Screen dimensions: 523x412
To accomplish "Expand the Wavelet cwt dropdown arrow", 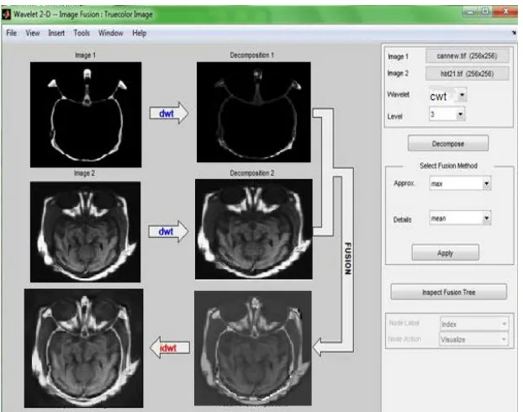I will 462,95.
